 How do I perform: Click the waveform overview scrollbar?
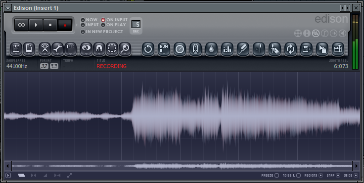tap(182, 166)
